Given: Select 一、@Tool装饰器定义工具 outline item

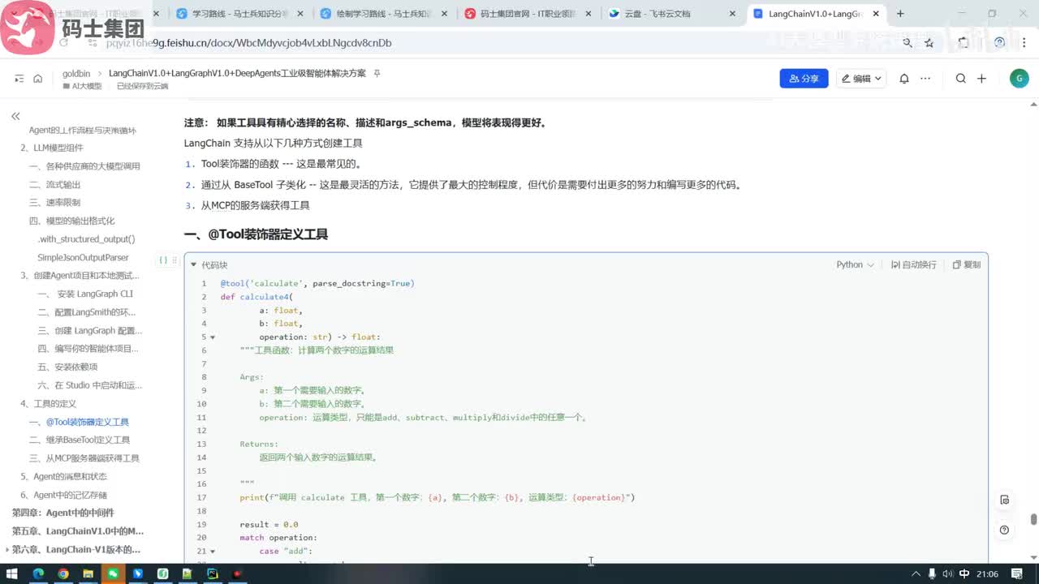Looking at the screenshot, I should pos(80,422).
